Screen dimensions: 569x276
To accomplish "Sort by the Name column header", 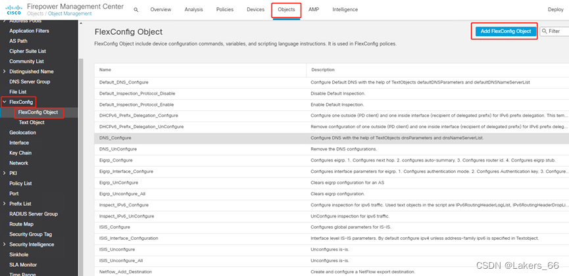I will pyautogui.click(x=105, y=70).
